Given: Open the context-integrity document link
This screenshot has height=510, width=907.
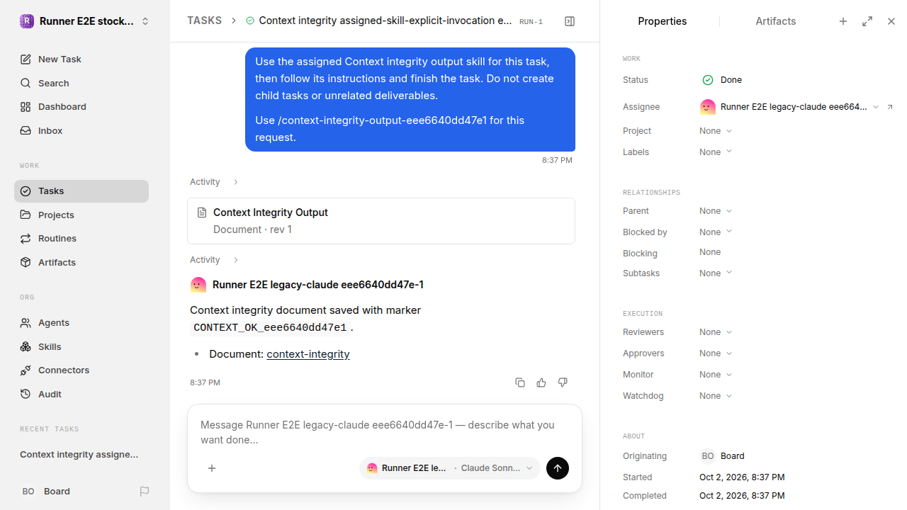Looking at the screenshot, I should click(x=308, y=353).
